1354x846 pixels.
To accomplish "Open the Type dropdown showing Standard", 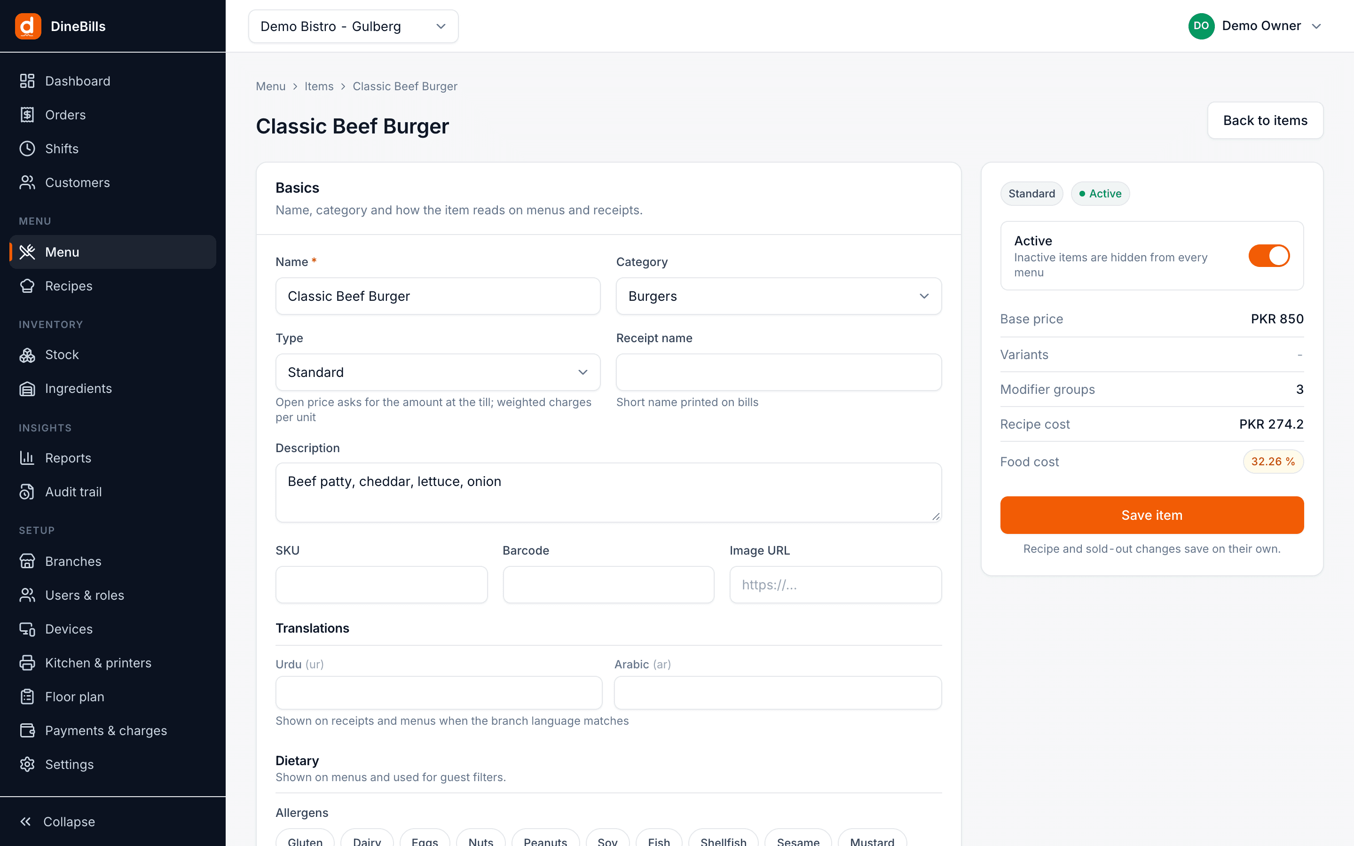I will [438, 372].
